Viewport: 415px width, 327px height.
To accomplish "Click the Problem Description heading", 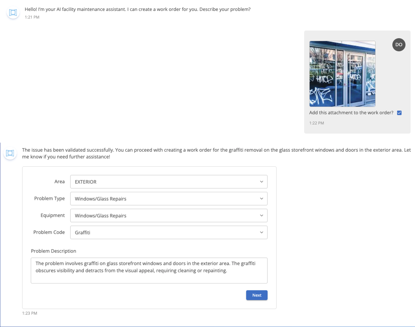I will click(x=54, y=251).
